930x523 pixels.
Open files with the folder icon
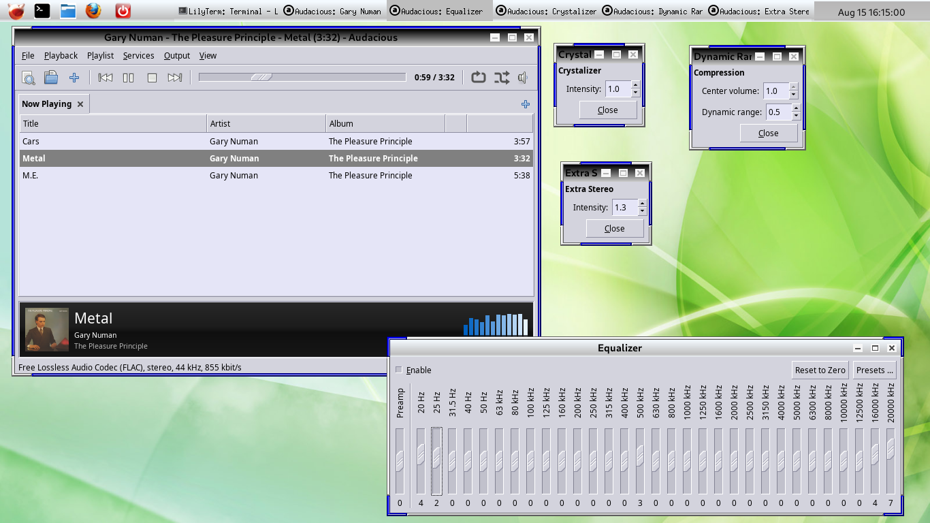(x=51, y=78)
